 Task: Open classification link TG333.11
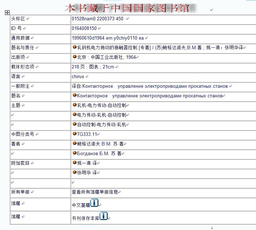point(87,134)
